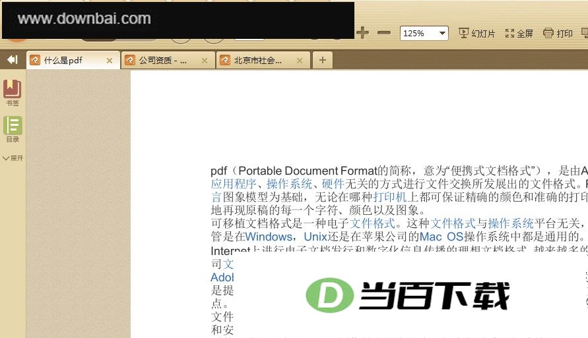This screenshot has width=588, height=338.
Task: Follow the 硬件 hyperlink
Action: [333, 184]
